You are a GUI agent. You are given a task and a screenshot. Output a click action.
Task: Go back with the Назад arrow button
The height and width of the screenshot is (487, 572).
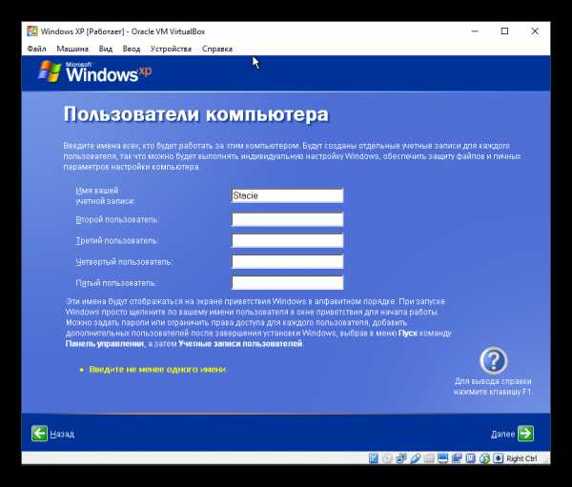coord(39,434)
